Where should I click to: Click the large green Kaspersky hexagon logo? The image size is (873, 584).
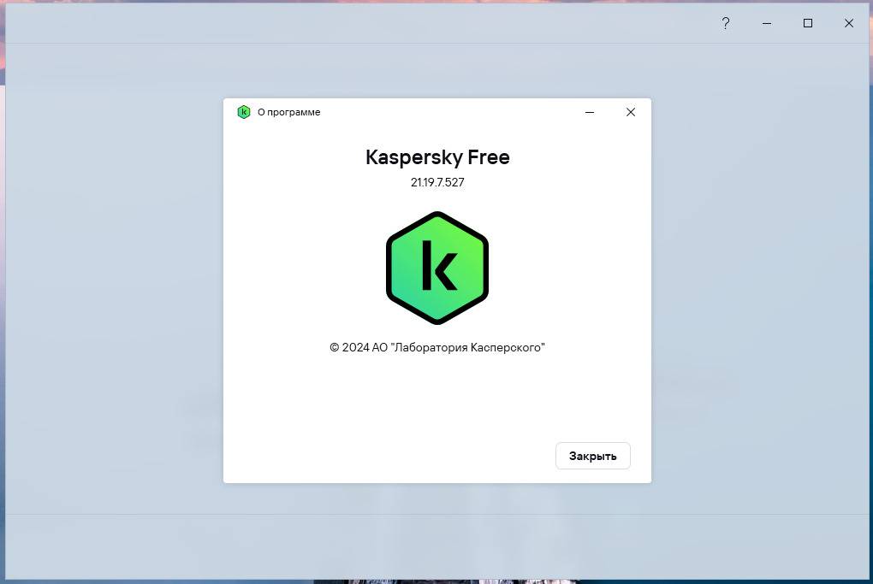click(437, 268)
